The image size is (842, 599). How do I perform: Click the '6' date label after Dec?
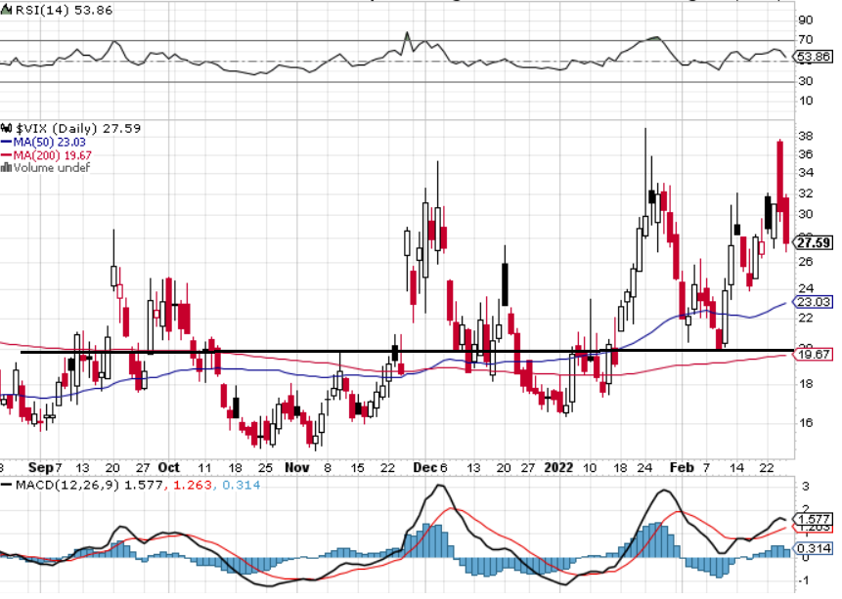click(444, 468)
